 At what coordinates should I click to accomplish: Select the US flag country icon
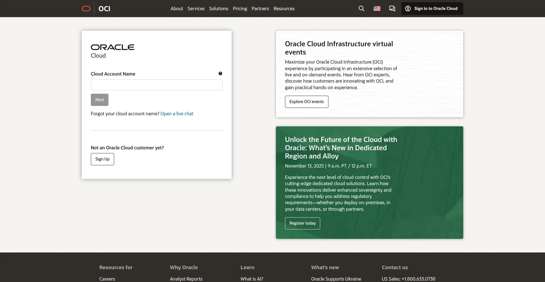(x=377, y=9)
